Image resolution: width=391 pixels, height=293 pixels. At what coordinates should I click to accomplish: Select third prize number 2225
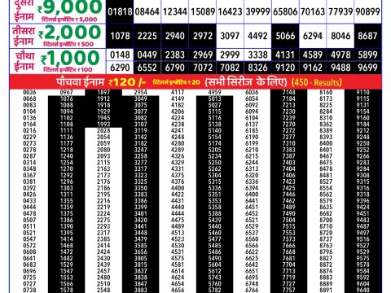(147, 36)
